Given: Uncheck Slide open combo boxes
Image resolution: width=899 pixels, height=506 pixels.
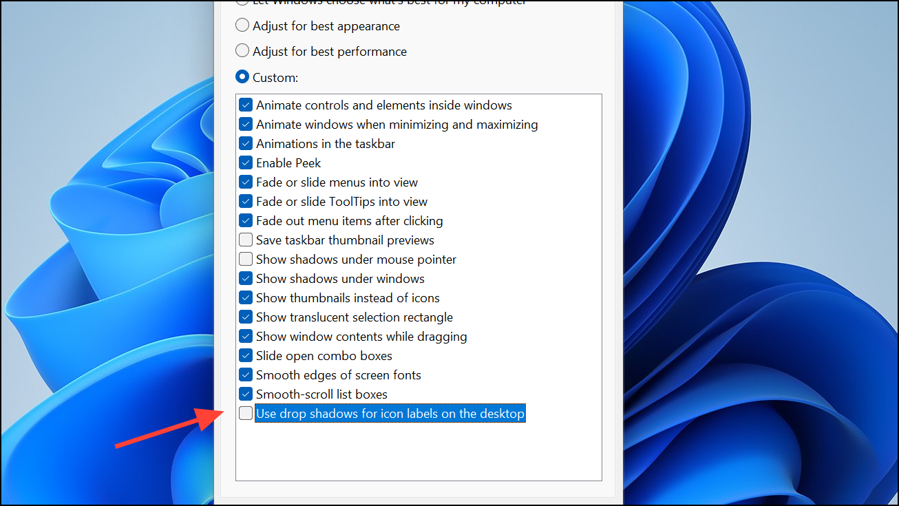Looking at the screenshot, I should point(246,355).
